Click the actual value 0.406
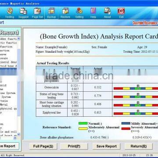158x158 pixels. (98, 104)
